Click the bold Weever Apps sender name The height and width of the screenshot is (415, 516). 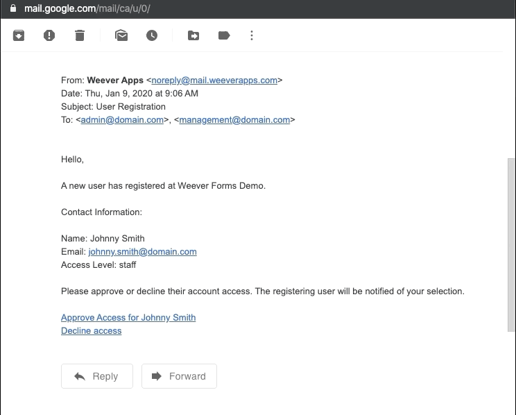[115, 80]
